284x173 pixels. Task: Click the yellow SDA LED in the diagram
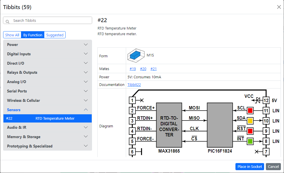[x=250, y=121]
